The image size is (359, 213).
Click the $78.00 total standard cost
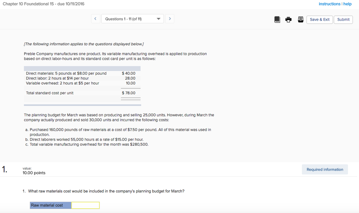[x=129, y=93]
